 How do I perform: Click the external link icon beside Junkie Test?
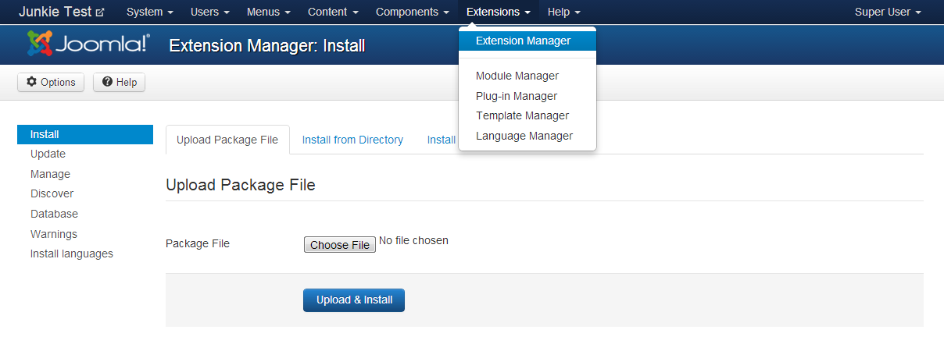tap(100, 12)
